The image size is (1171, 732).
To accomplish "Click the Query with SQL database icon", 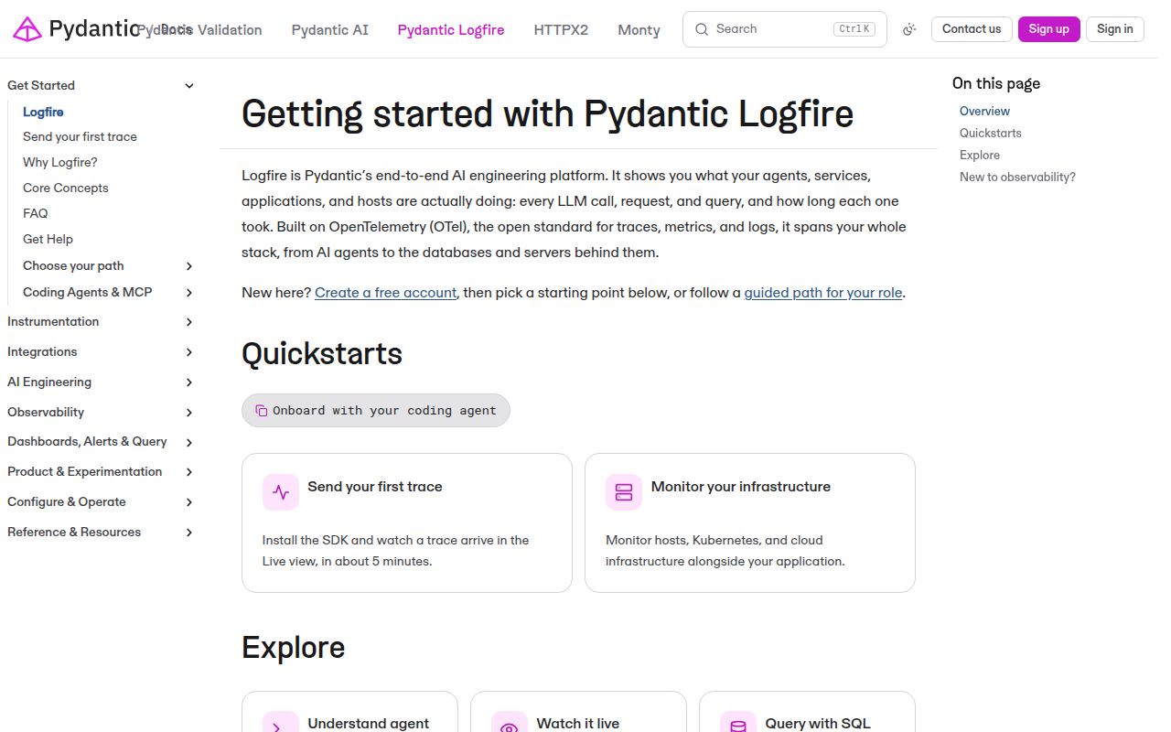I will [x=738, y=723].
